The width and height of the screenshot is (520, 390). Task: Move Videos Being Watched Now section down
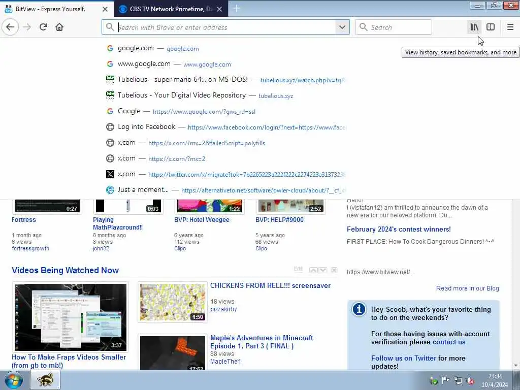[322, 270]
